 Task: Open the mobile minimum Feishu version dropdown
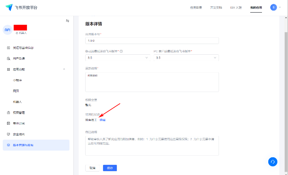click(118, 58)
